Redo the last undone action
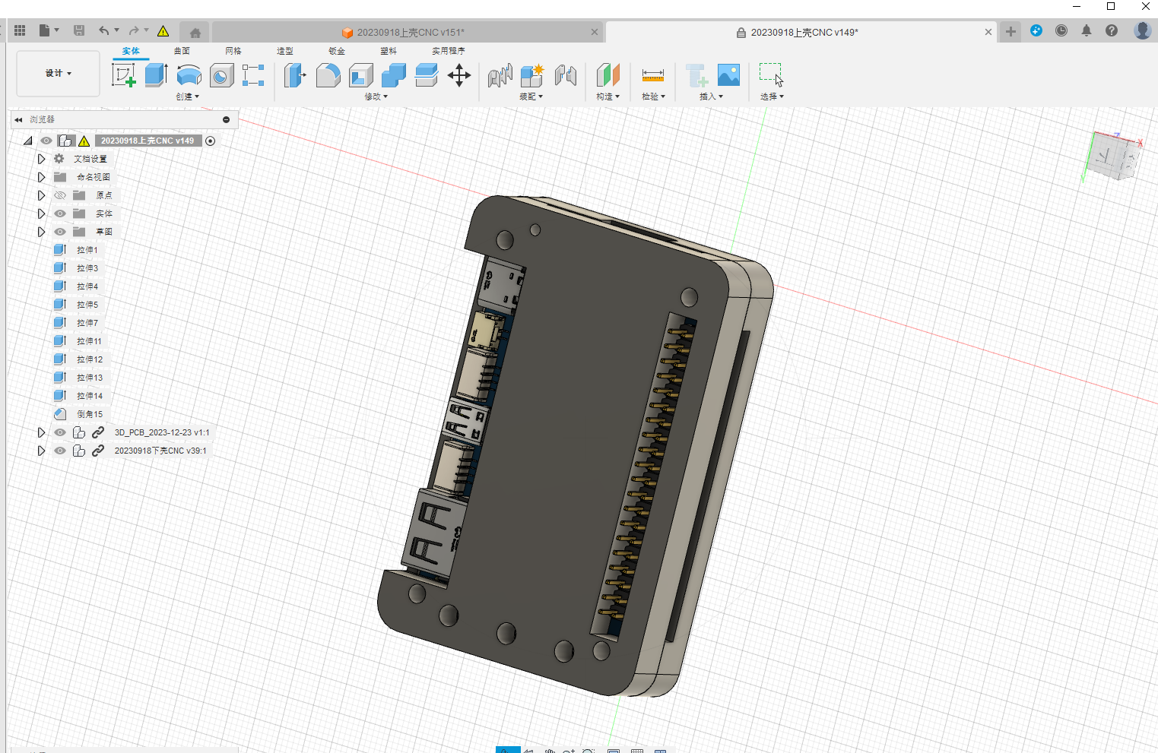 click(x=134, y=30)
